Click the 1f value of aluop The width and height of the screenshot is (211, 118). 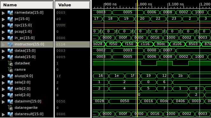59,76
